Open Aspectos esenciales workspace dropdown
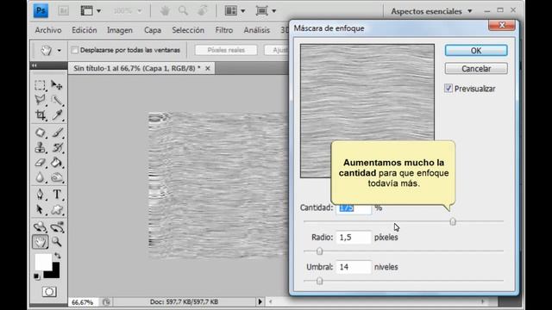This screenshot has height=310, width=552. coord(431,11)
